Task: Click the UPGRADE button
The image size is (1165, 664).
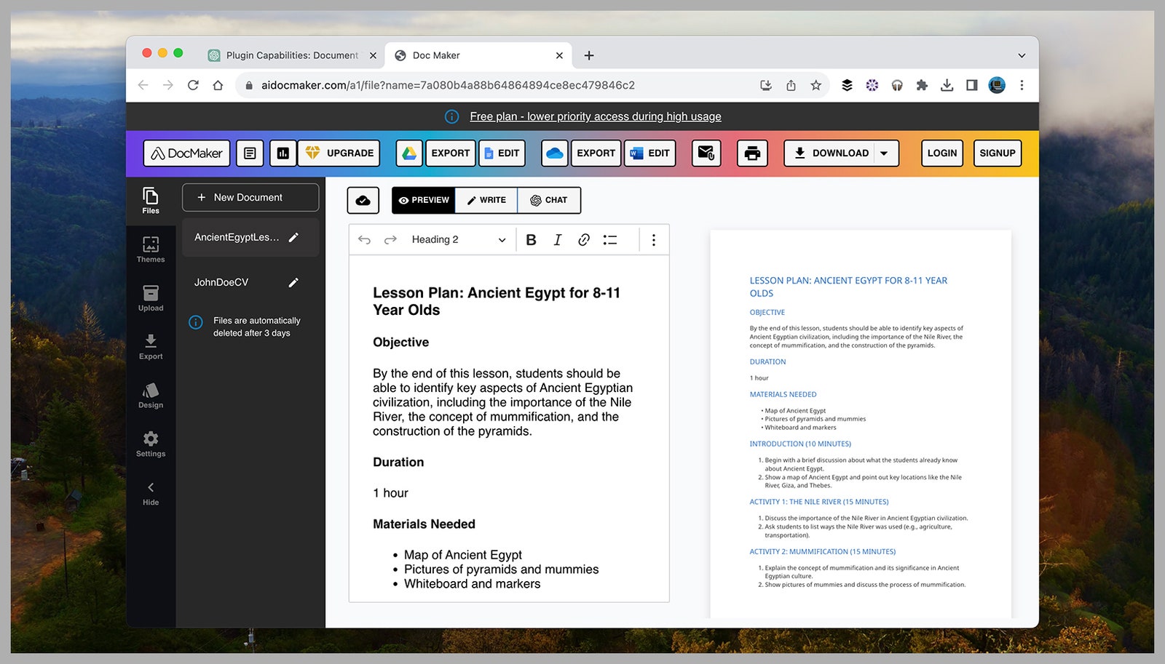Action: tap(339, 153)
